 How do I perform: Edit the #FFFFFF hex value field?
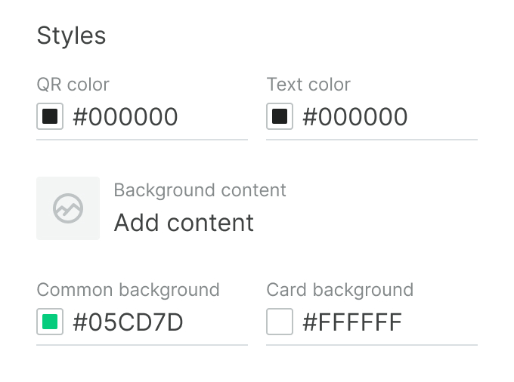[352, 322]
